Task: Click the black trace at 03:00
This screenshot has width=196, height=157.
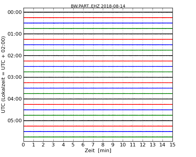Action: coord(98,77)
